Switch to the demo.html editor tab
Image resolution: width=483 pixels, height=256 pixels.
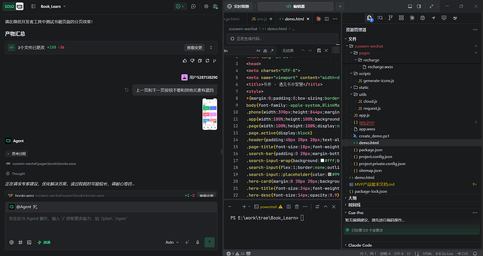pos(294,19)
